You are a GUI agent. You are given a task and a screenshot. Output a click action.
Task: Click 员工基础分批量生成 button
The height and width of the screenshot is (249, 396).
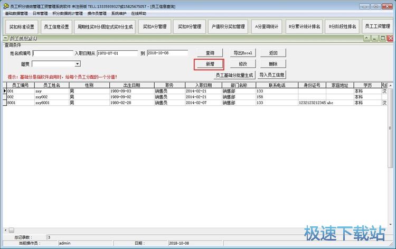(234, 75)
